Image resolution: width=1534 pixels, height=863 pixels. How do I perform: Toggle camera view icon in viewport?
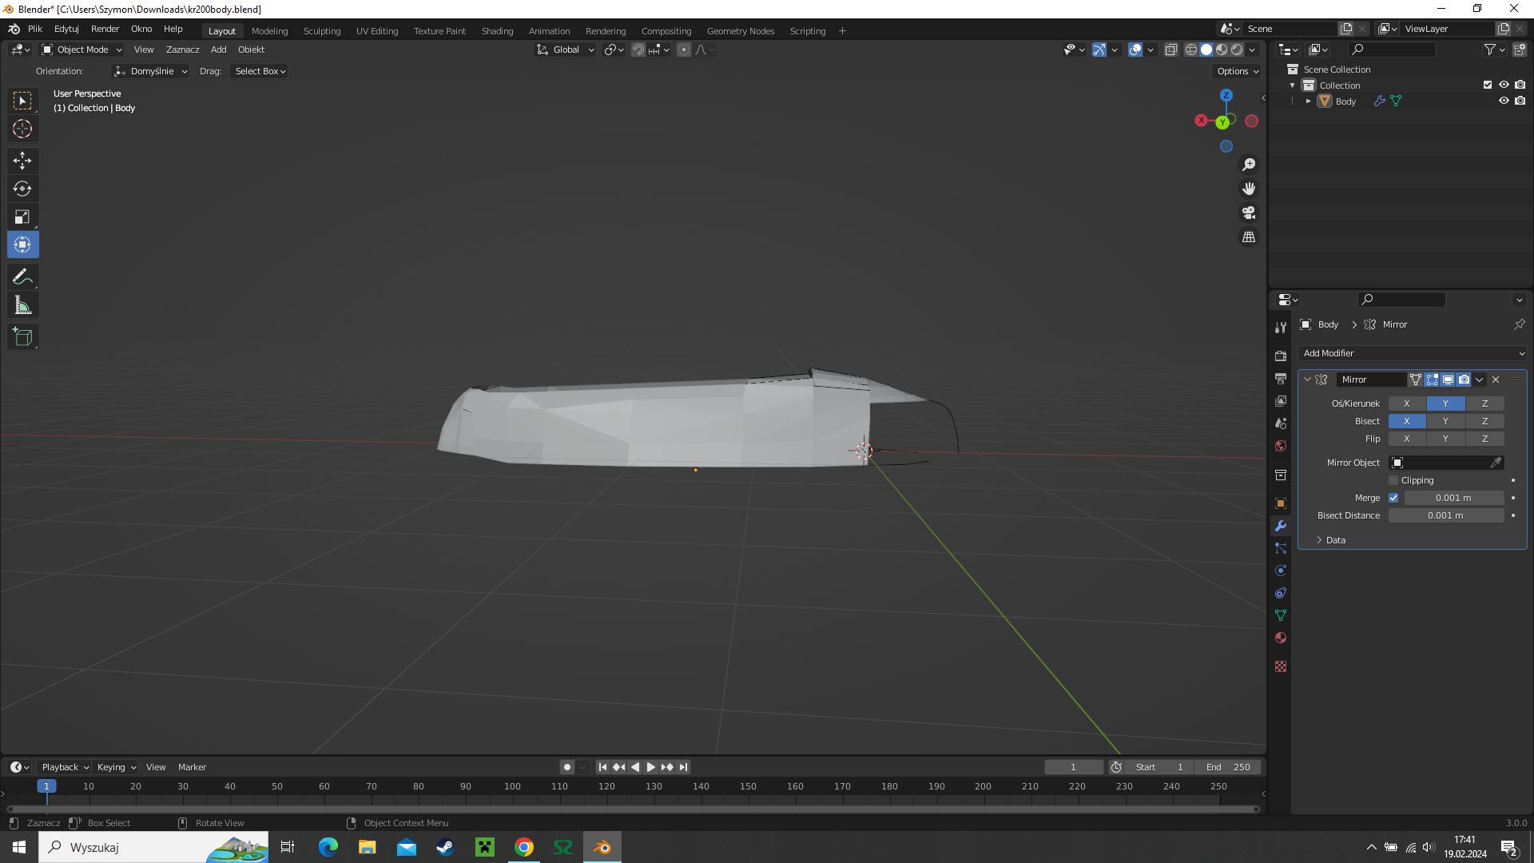point(1249,213)
